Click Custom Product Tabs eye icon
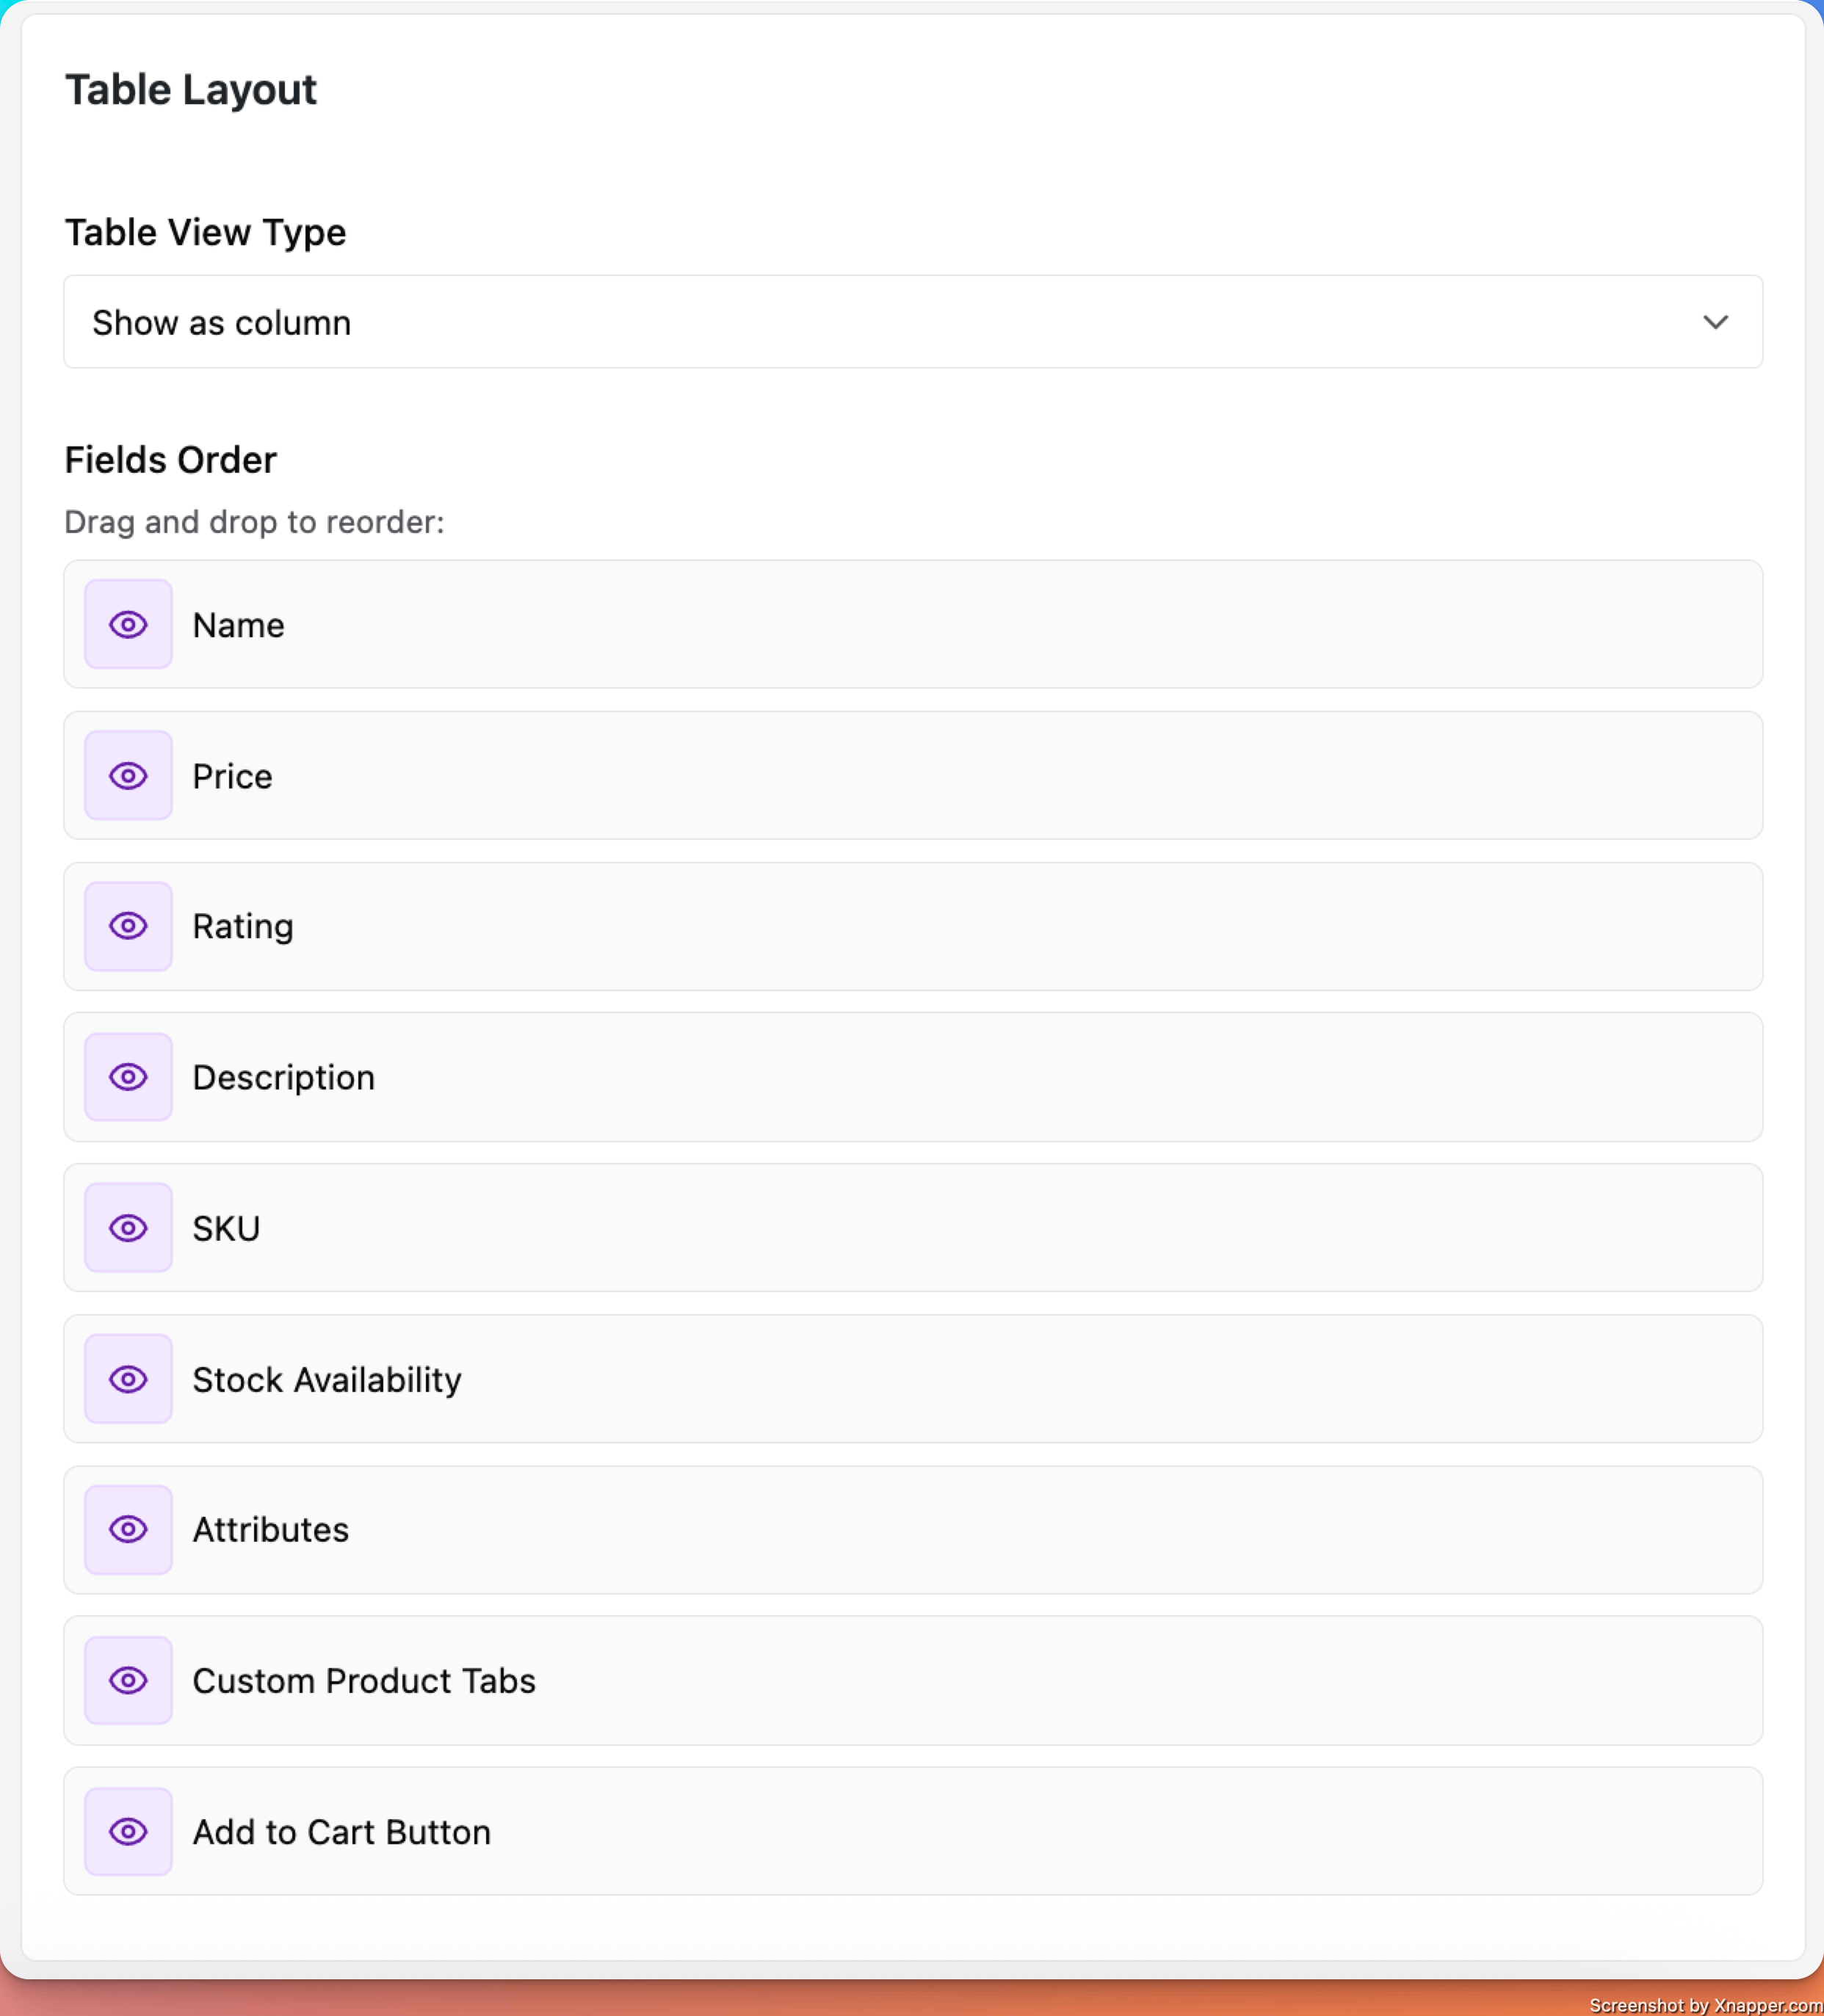Screen dimensions: 1824x2016 (128, 1680)
